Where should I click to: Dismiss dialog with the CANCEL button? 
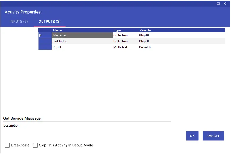click(x=213, y=136)
